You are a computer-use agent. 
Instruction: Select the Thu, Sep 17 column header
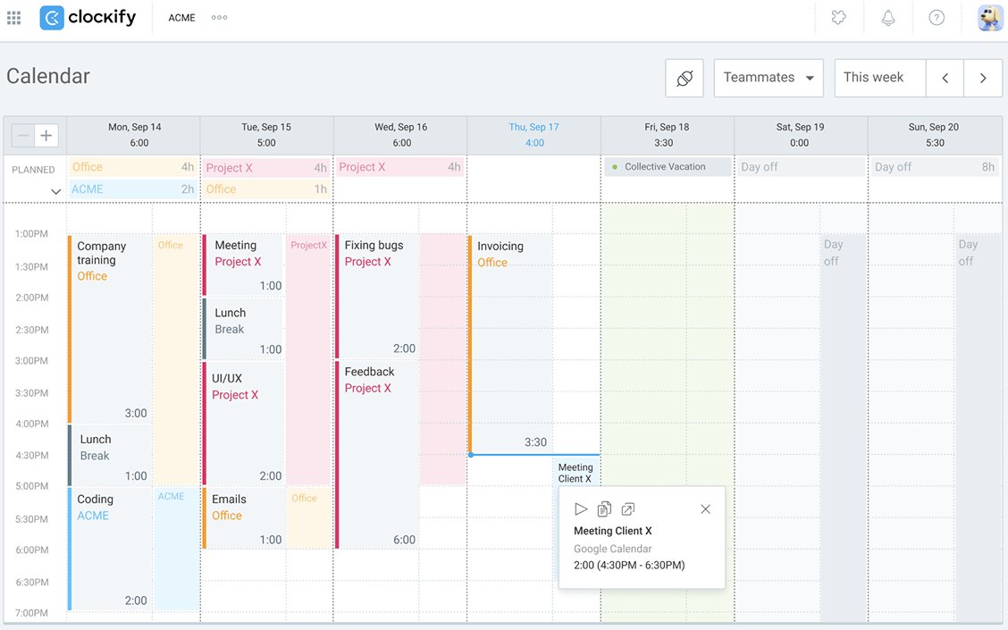534,135
